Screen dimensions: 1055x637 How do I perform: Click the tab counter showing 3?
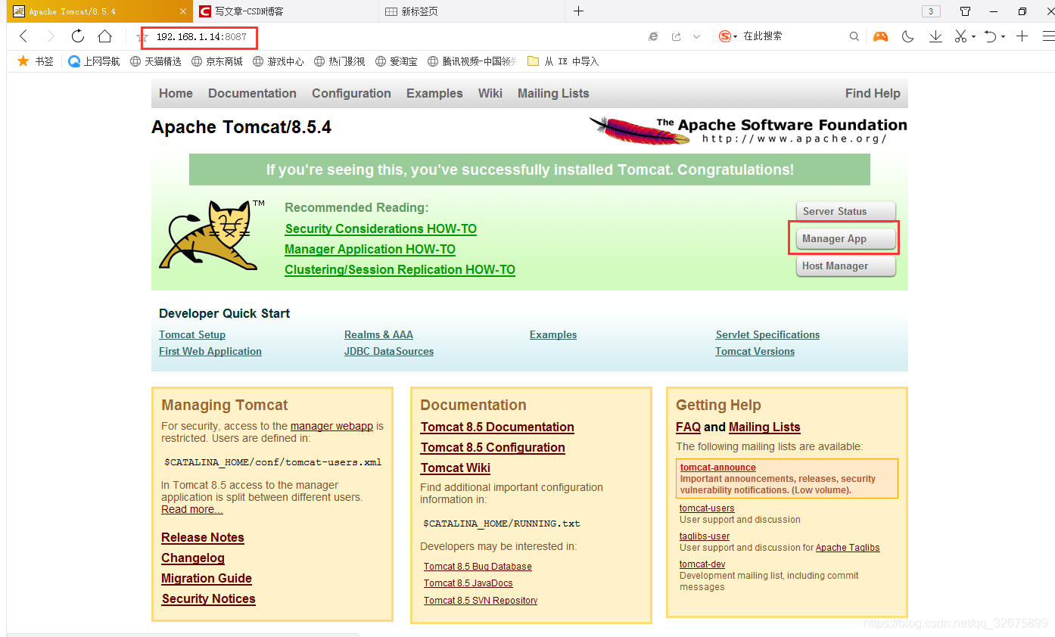click(x=931, y=11)
